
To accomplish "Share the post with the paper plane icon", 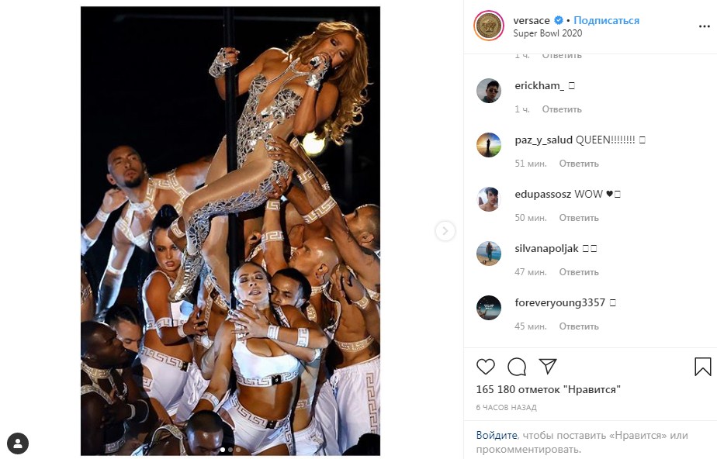I will click(x=547, y=366).
